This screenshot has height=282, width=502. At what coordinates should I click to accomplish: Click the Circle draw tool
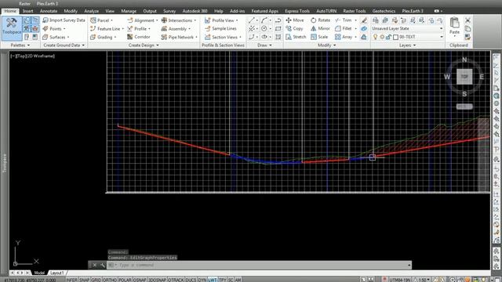click(264, 28)
